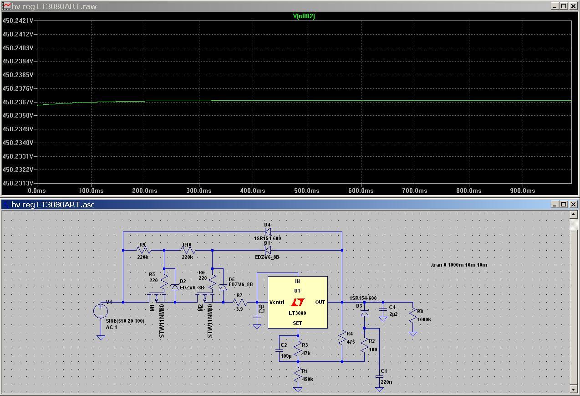The image size is (580, 396).
Task: Click the 47k value of R3
Action: (x=306, y=353)
